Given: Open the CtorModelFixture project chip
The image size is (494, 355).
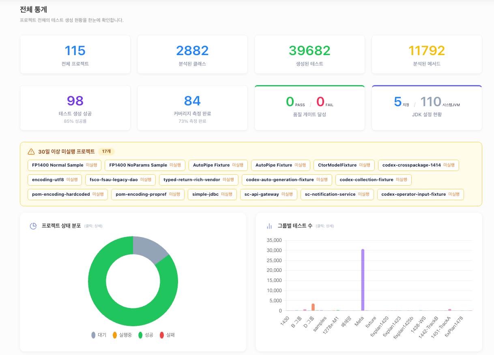Looking at the screenshot, I should click(x=344, y=165).
